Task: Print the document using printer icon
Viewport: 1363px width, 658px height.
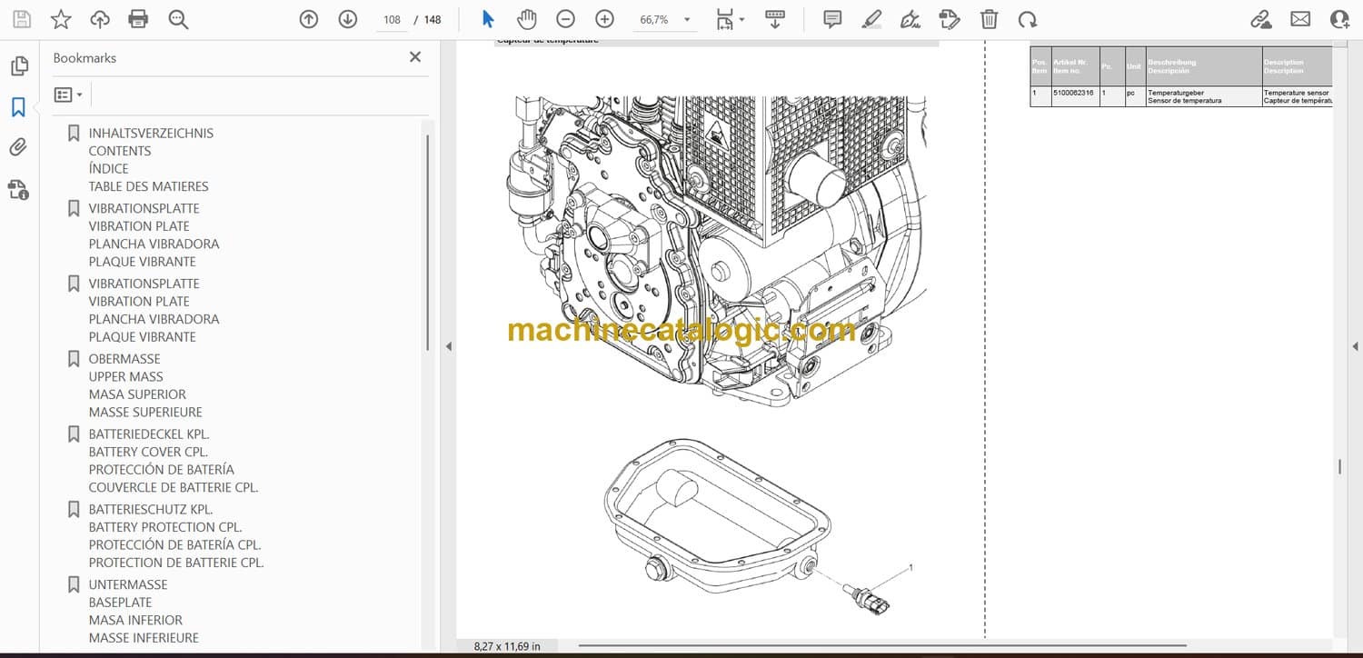Action: pyautogui.click(x=138, y=19)
